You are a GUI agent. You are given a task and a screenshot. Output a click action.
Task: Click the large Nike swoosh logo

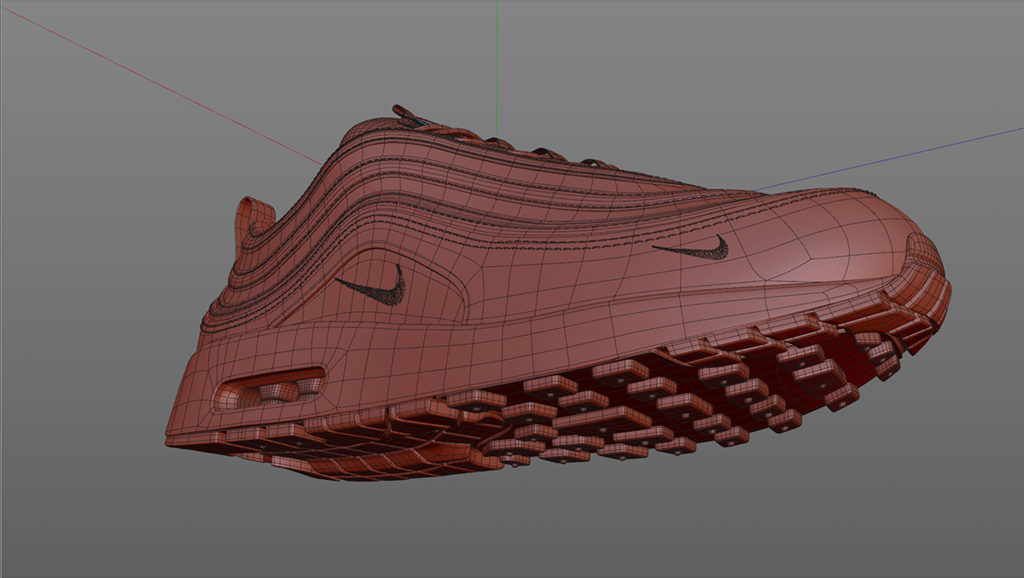point(375,290)
